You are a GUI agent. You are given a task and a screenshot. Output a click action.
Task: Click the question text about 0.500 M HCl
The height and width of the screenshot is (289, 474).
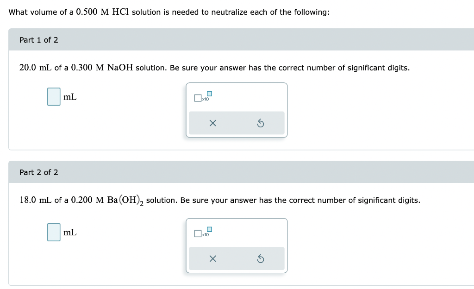(x=168, y=12)
